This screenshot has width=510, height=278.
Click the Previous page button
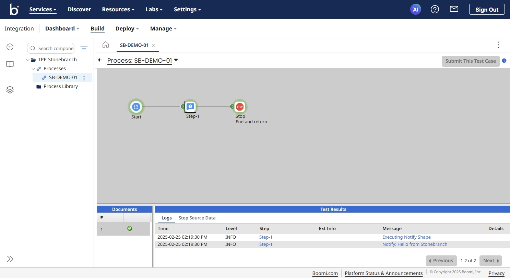tap(441, 261)
